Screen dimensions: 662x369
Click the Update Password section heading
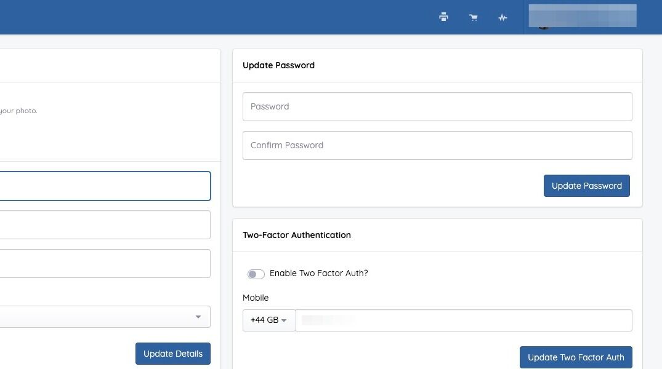point(278,65)
